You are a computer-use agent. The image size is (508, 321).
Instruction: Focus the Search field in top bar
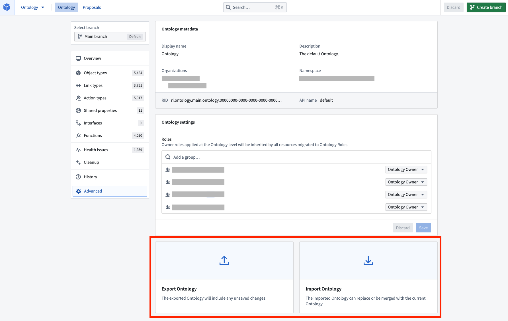[255, 7]
